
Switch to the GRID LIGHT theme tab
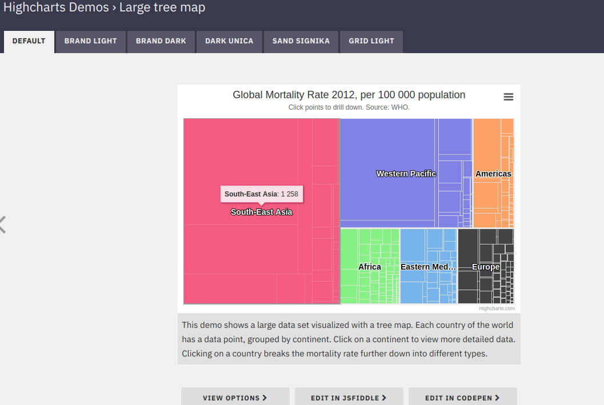[371, 41]
